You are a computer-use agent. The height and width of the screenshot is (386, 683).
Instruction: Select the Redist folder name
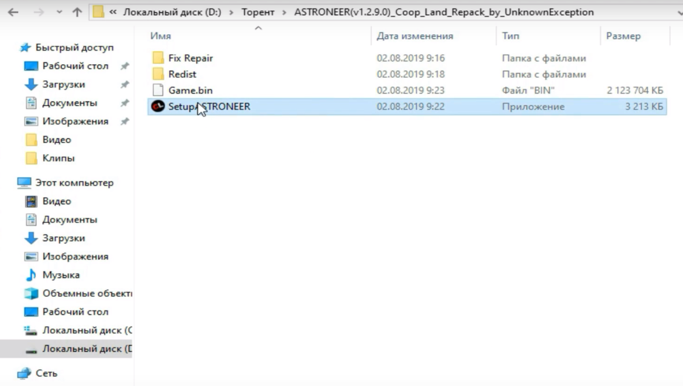click(x=182, y=74)
